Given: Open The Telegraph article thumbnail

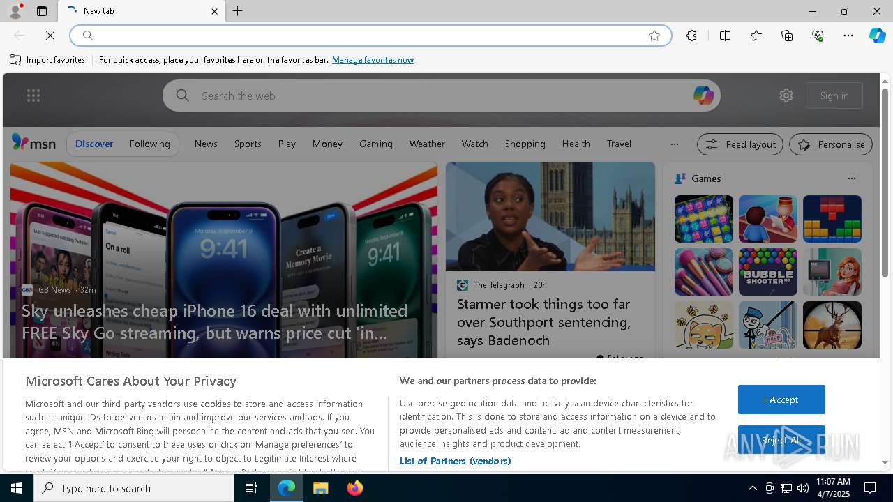Looking at the screenshot, I should coord(550,216).
